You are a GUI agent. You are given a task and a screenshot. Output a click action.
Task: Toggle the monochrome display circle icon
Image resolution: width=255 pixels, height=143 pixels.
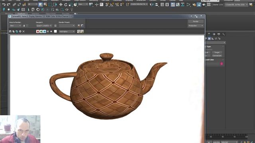[x=51, y=31]
